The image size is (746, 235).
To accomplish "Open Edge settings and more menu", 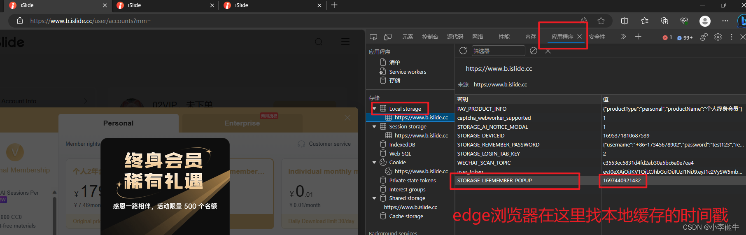I will (x=725, y=21).
